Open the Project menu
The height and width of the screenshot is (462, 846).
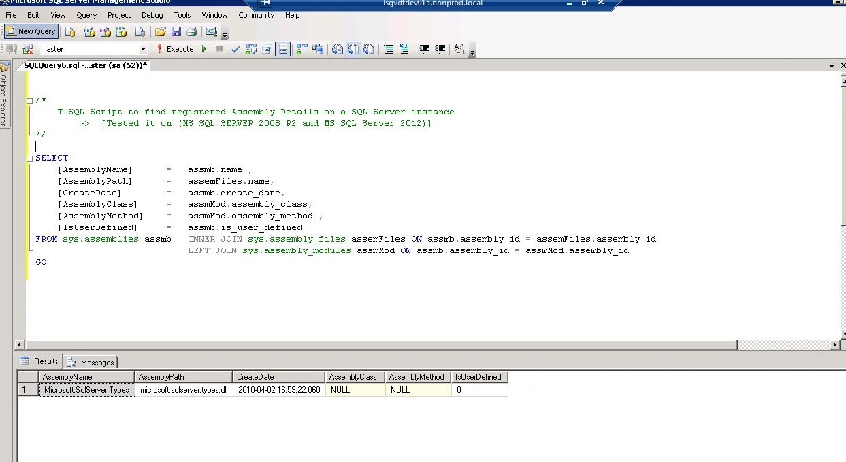click(119, 15)
